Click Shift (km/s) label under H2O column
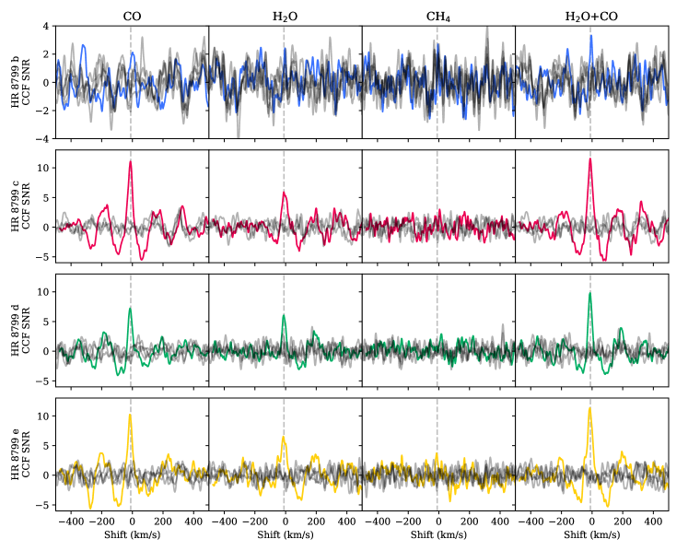Image resolution: width=688 pixels, height=551 pixels. tap(286, 534)
